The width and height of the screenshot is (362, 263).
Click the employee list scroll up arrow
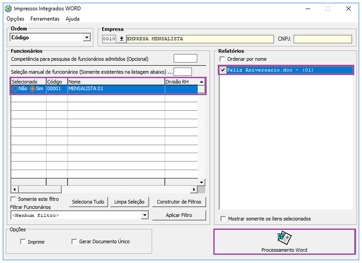(x=201, y=82)
